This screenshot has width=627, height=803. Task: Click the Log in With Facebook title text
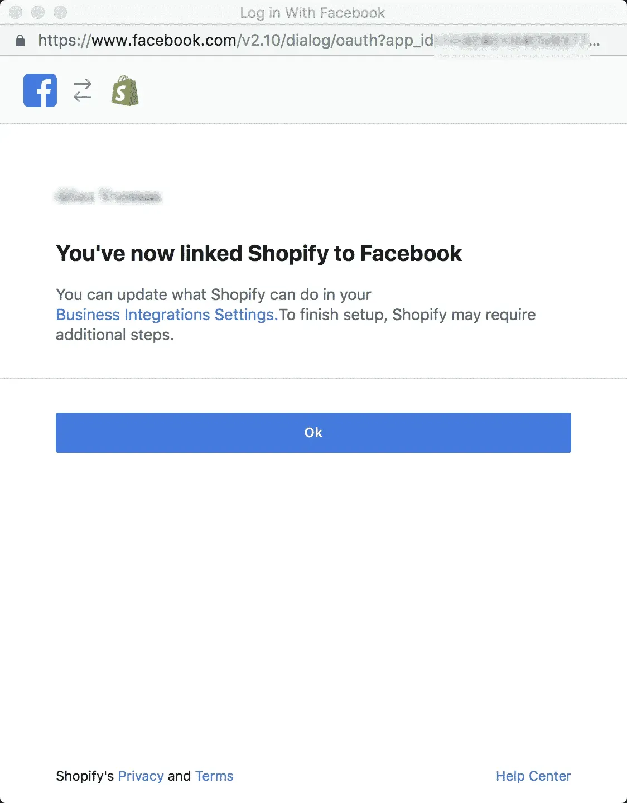(312, 12)
